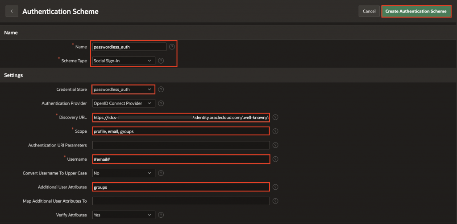Open help for Credential Store
The image size is (457, 224).
click(x=161, y=90)
